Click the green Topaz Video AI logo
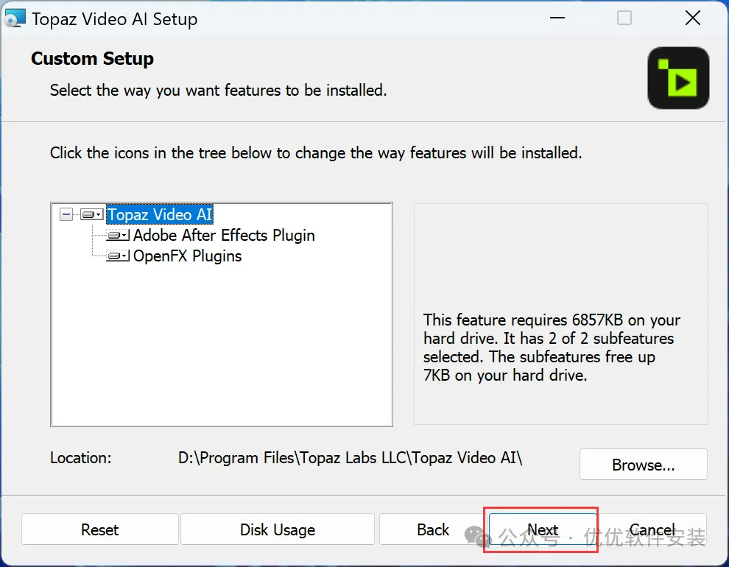Image resolution: width=729 pixels, height=567 pixels. point(678,78)
